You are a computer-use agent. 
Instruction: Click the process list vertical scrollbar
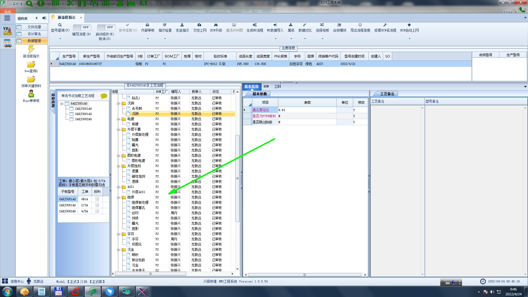237,179
